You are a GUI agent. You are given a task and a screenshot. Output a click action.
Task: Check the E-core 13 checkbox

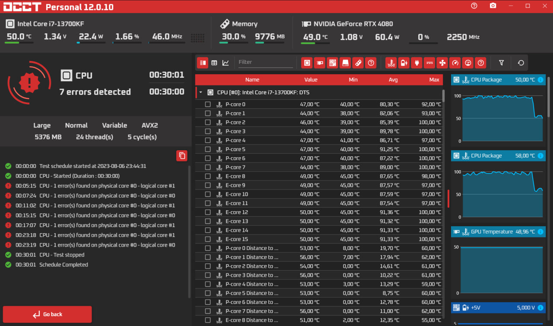[208, 221]
